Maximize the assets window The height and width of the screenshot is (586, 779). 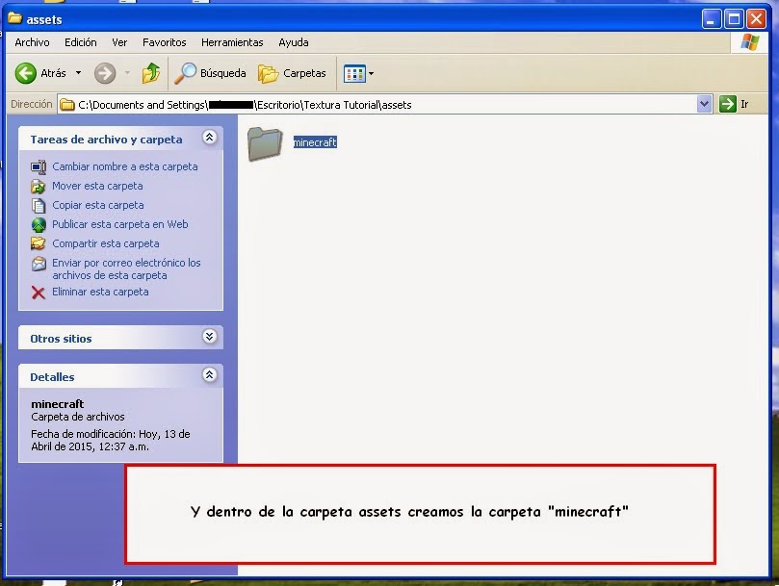click(734, 19)
